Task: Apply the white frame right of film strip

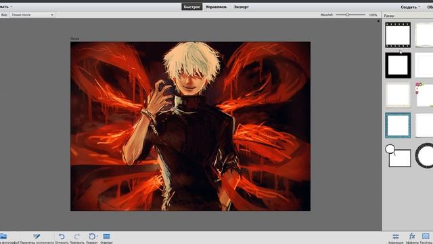Action: [x=424, y=35]
